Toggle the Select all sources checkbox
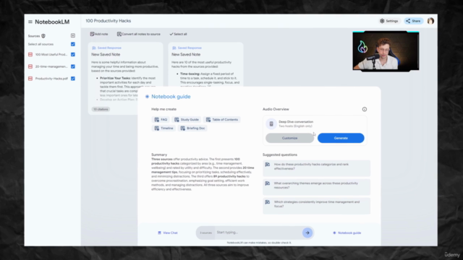Viewport: 463px width, 260px height. pyautogui.click(x=73, y=44)
